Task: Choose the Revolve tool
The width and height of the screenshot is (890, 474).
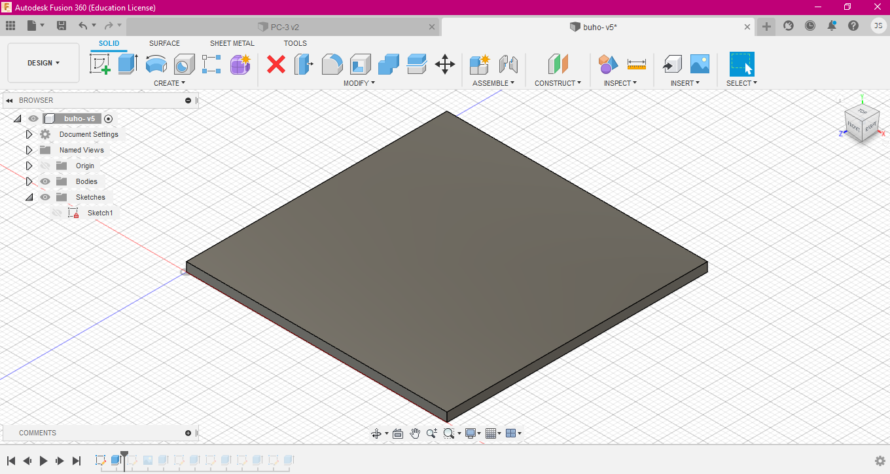Action: 156,64
